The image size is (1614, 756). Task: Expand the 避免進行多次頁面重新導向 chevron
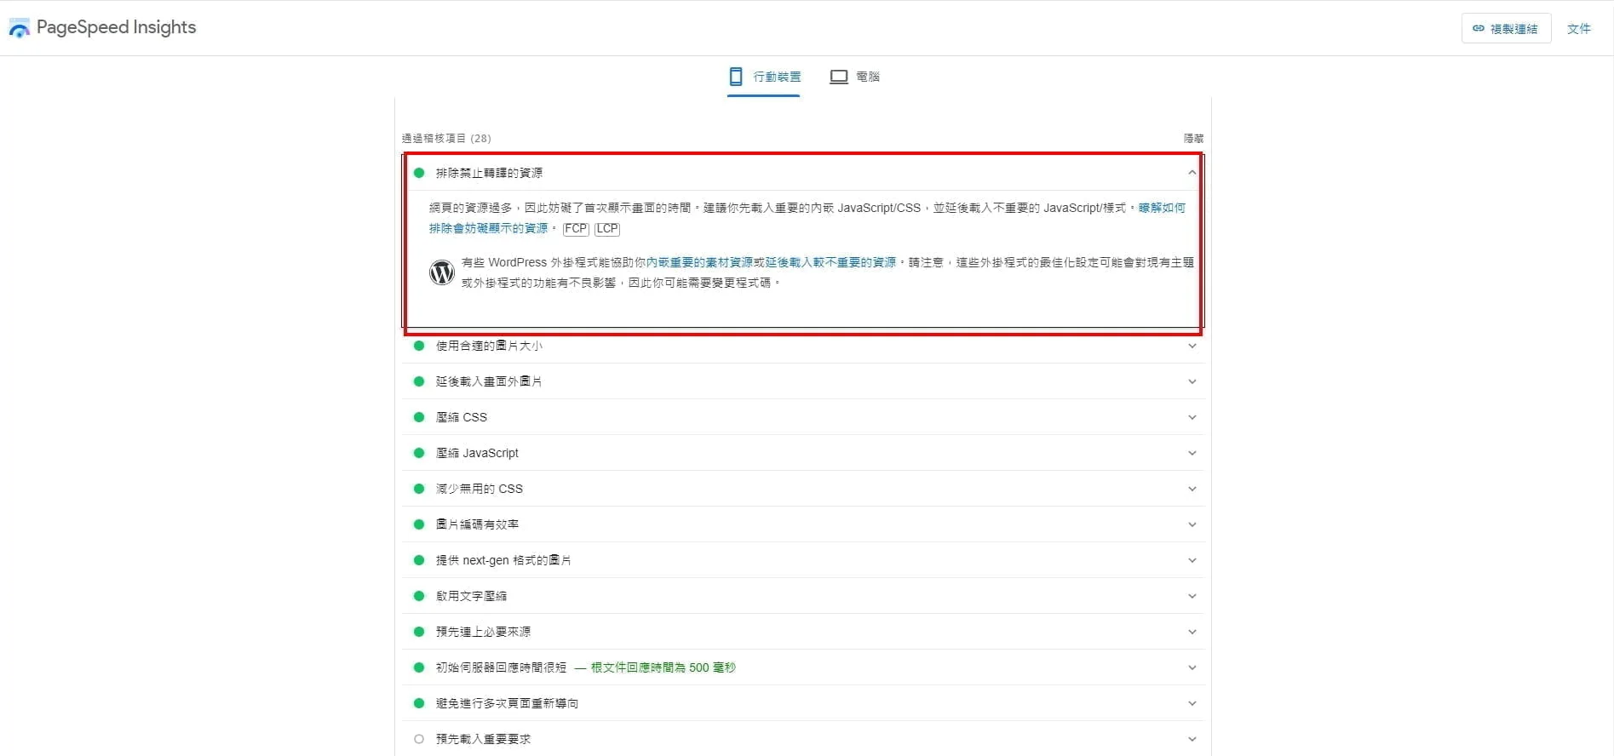[x=1192, y=703]
